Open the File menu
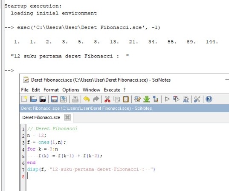The height and width of the screenshot is (191, 229). tap(25, 90)
